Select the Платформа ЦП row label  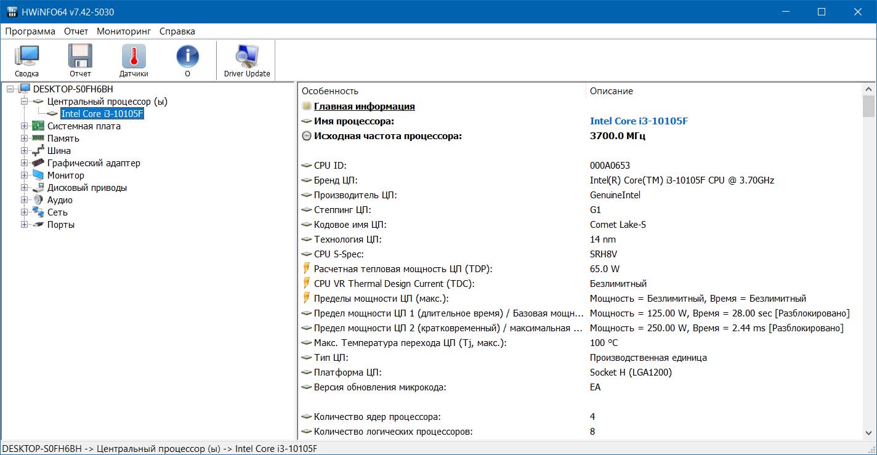pos(347,372)
